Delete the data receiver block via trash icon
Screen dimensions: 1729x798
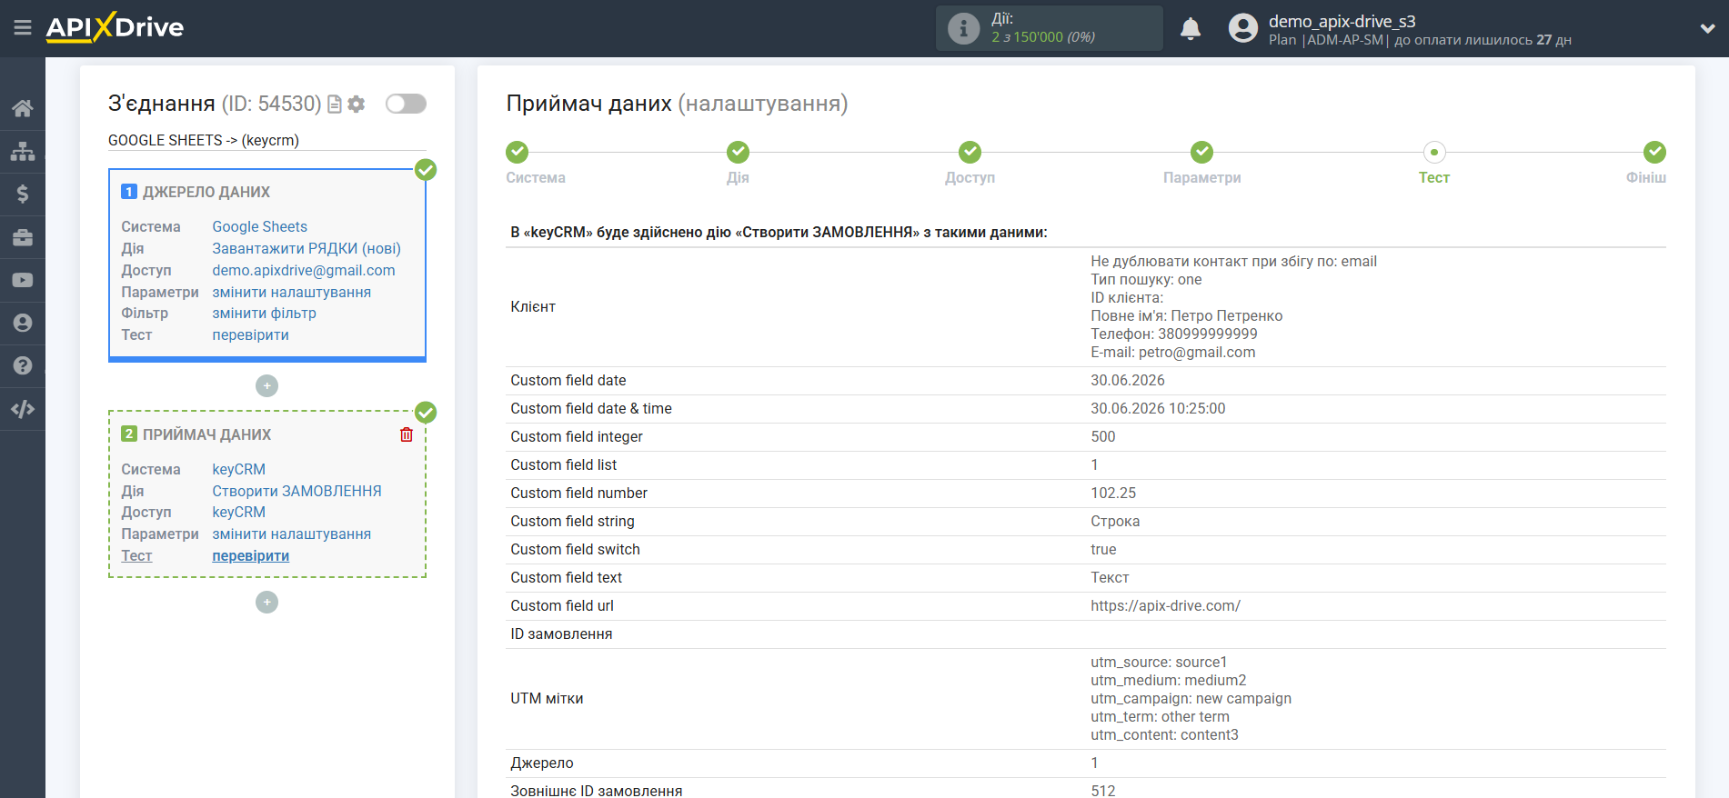point(407,434)
